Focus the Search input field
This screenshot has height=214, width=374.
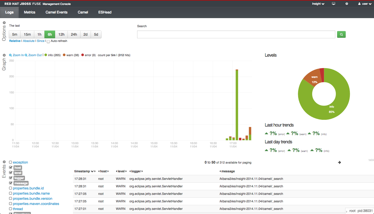(x=236, y=34)
